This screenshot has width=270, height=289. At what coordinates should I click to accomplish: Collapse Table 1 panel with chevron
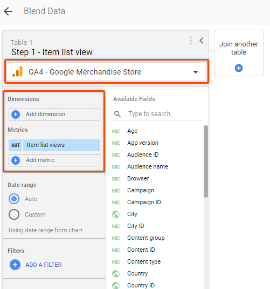tap(202, 41)
